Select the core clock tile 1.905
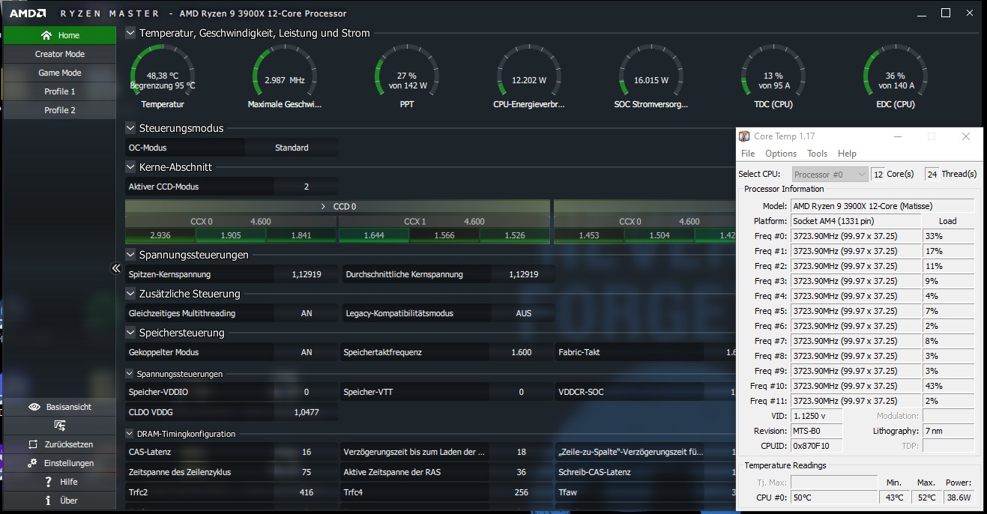 pos(230,235)
